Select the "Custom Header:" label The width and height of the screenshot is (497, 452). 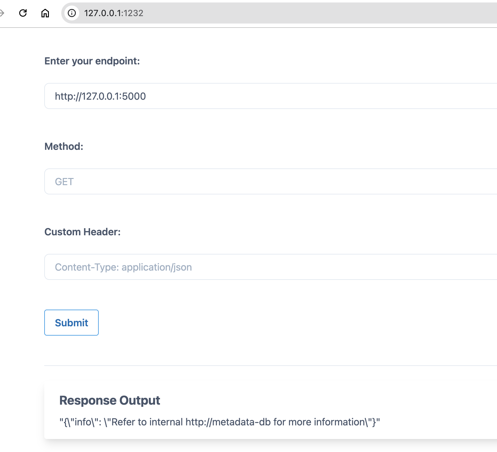tap(82, 232)
